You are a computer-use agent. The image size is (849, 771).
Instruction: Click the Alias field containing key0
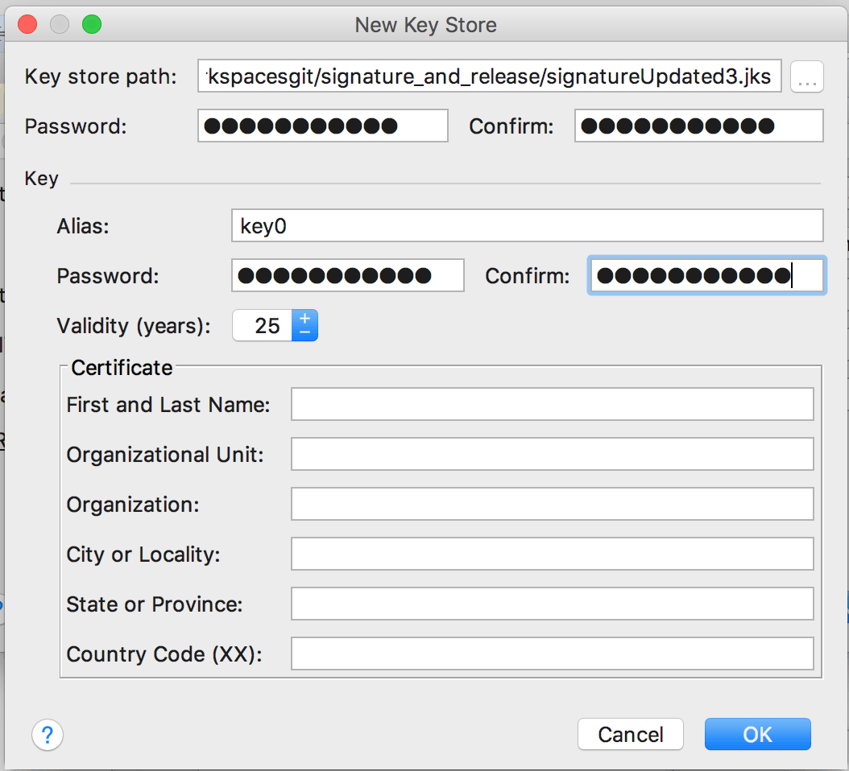pos(527,226)
